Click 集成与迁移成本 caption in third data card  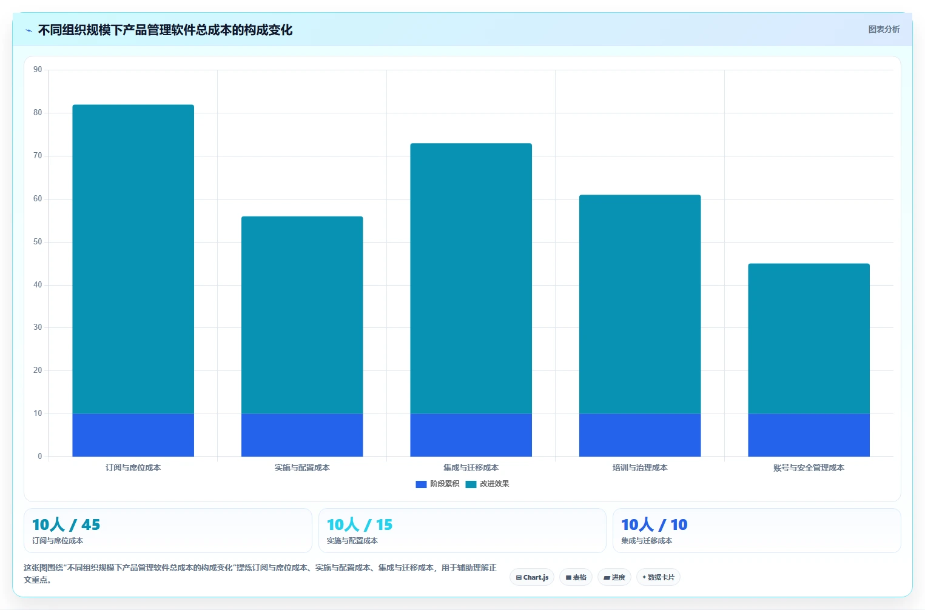click(647, 541)
